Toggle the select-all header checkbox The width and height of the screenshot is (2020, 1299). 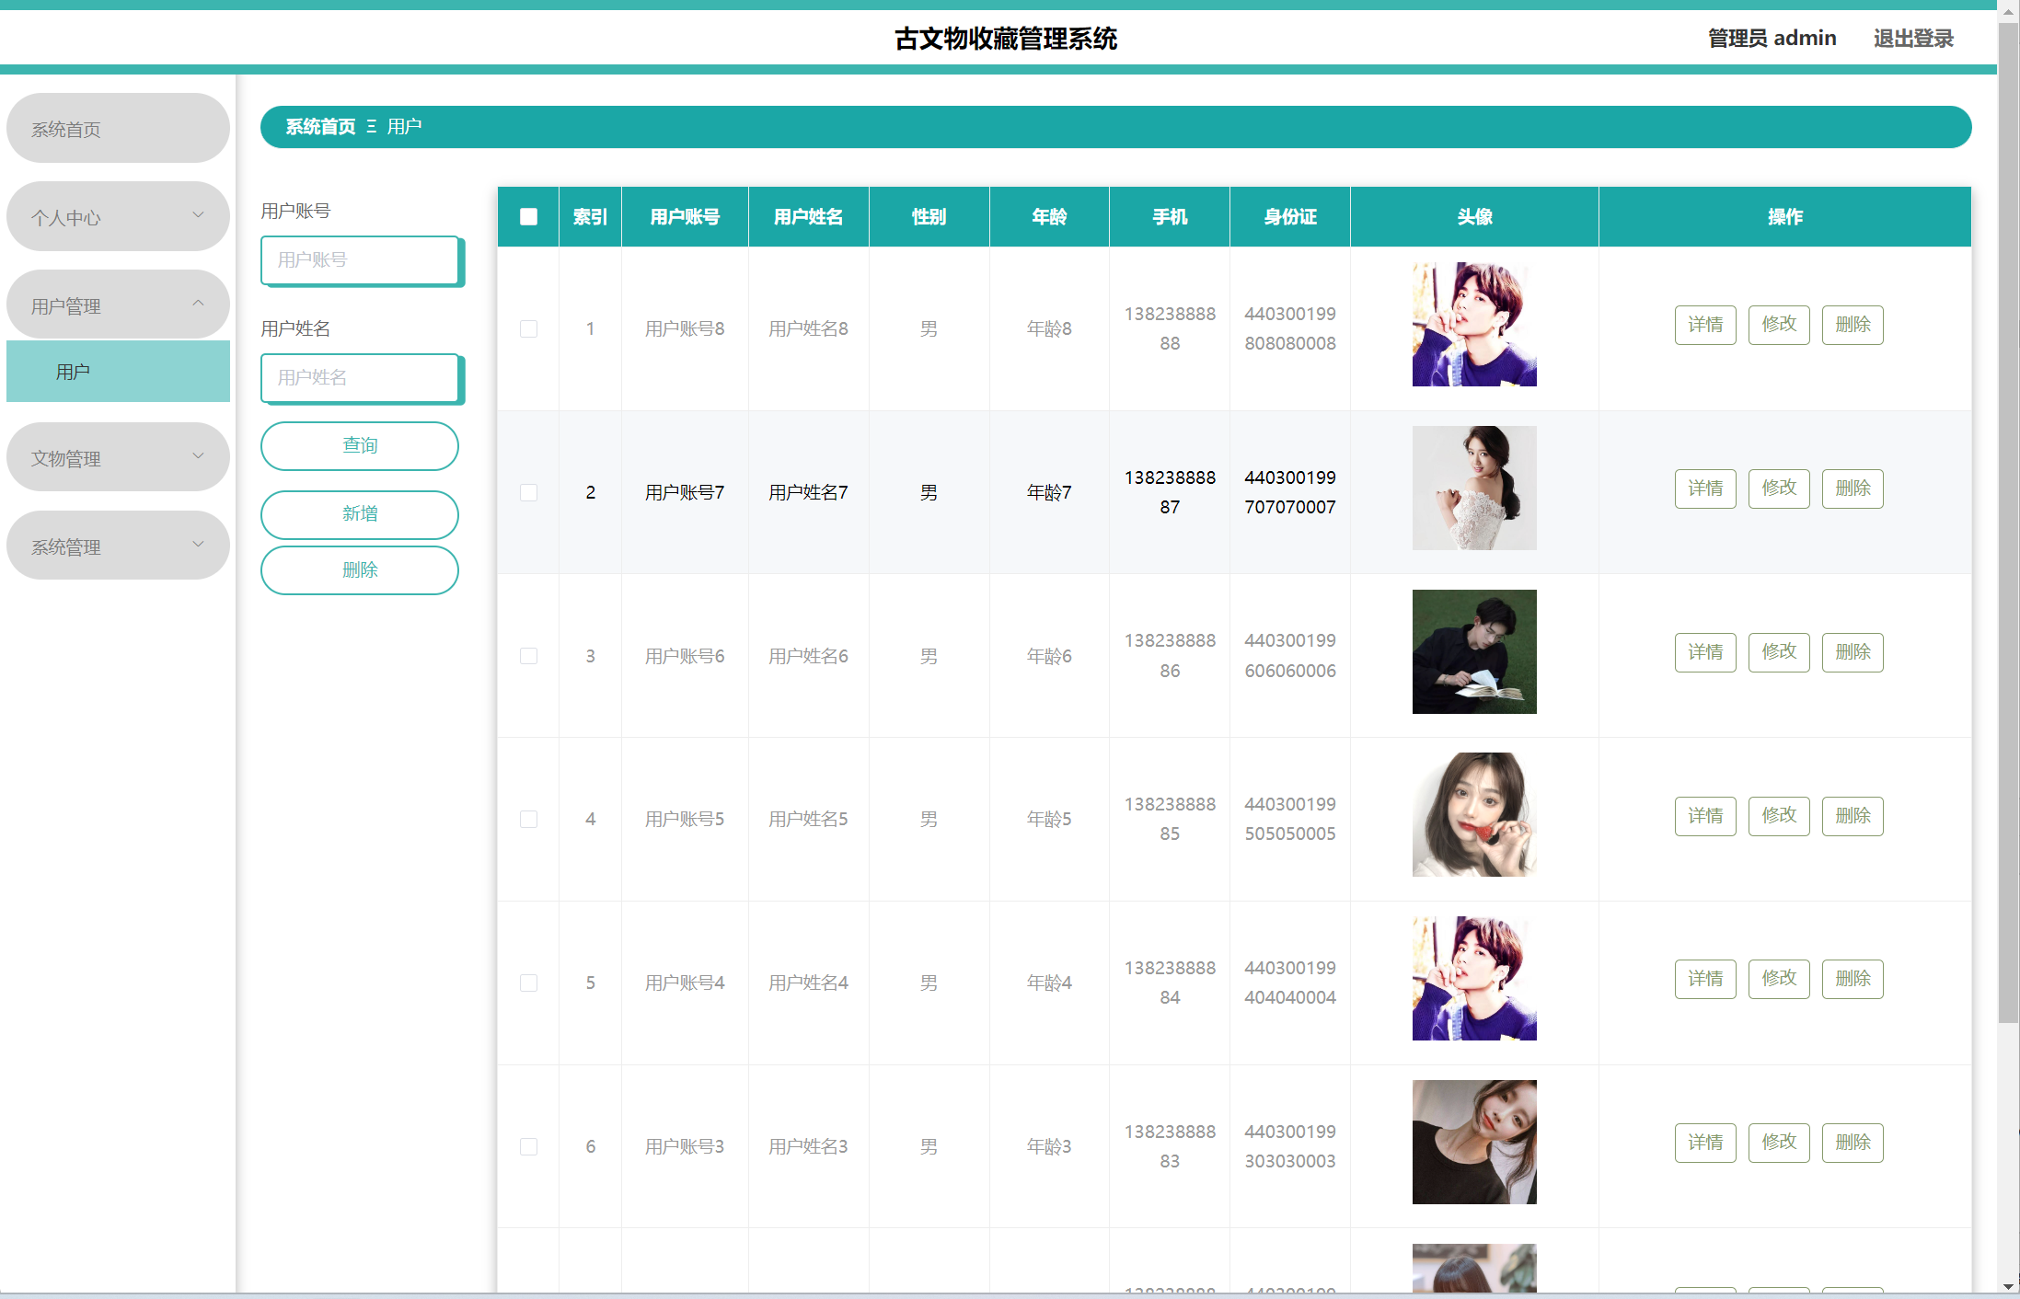click(528, 217)
